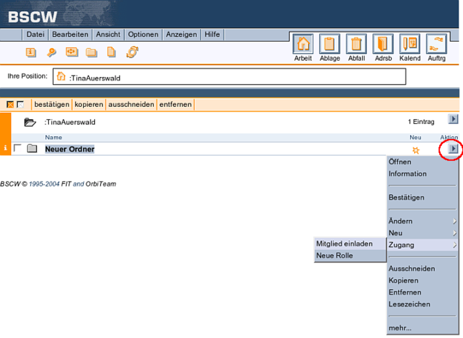The height and width of the screenshot is (338, 463).
Task: Click the :TinaAuerswald folder title
Action: point(70,122)
